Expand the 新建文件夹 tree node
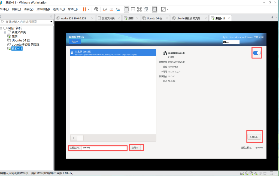The image size is (279, 176). [5, 32]
